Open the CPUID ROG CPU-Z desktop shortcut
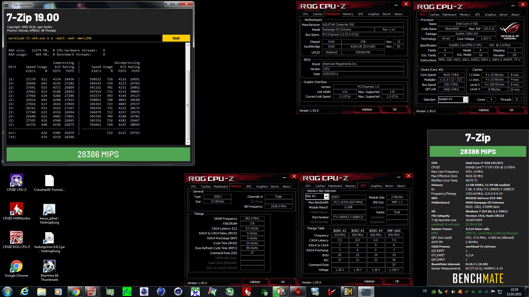 point(17,240)
